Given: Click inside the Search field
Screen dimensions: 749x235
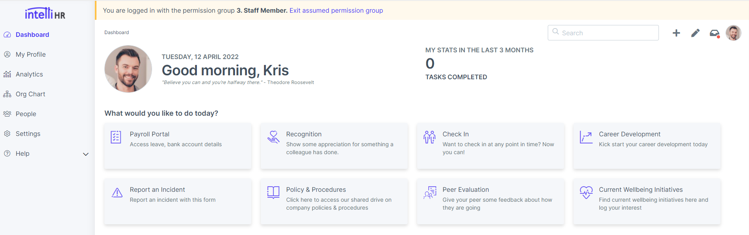Looking at the screenshot, I should point(603,32).
